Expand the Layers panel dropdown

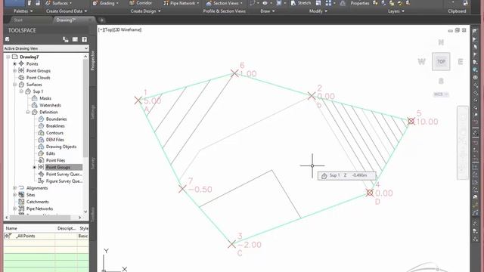(x=396, y=11)
